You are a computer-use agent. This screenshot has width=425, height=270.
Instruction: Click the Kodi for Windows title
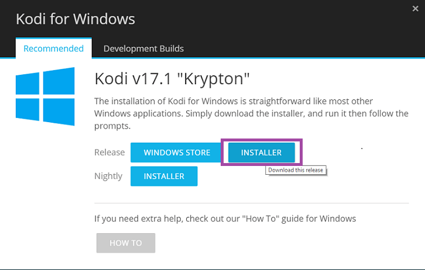(76, 19)
